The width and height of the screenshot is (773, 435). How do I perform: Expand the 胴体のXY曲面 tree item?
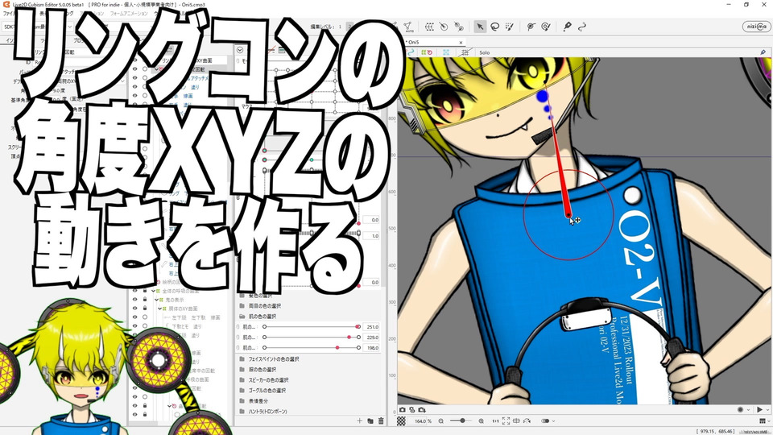click(159, 309)
